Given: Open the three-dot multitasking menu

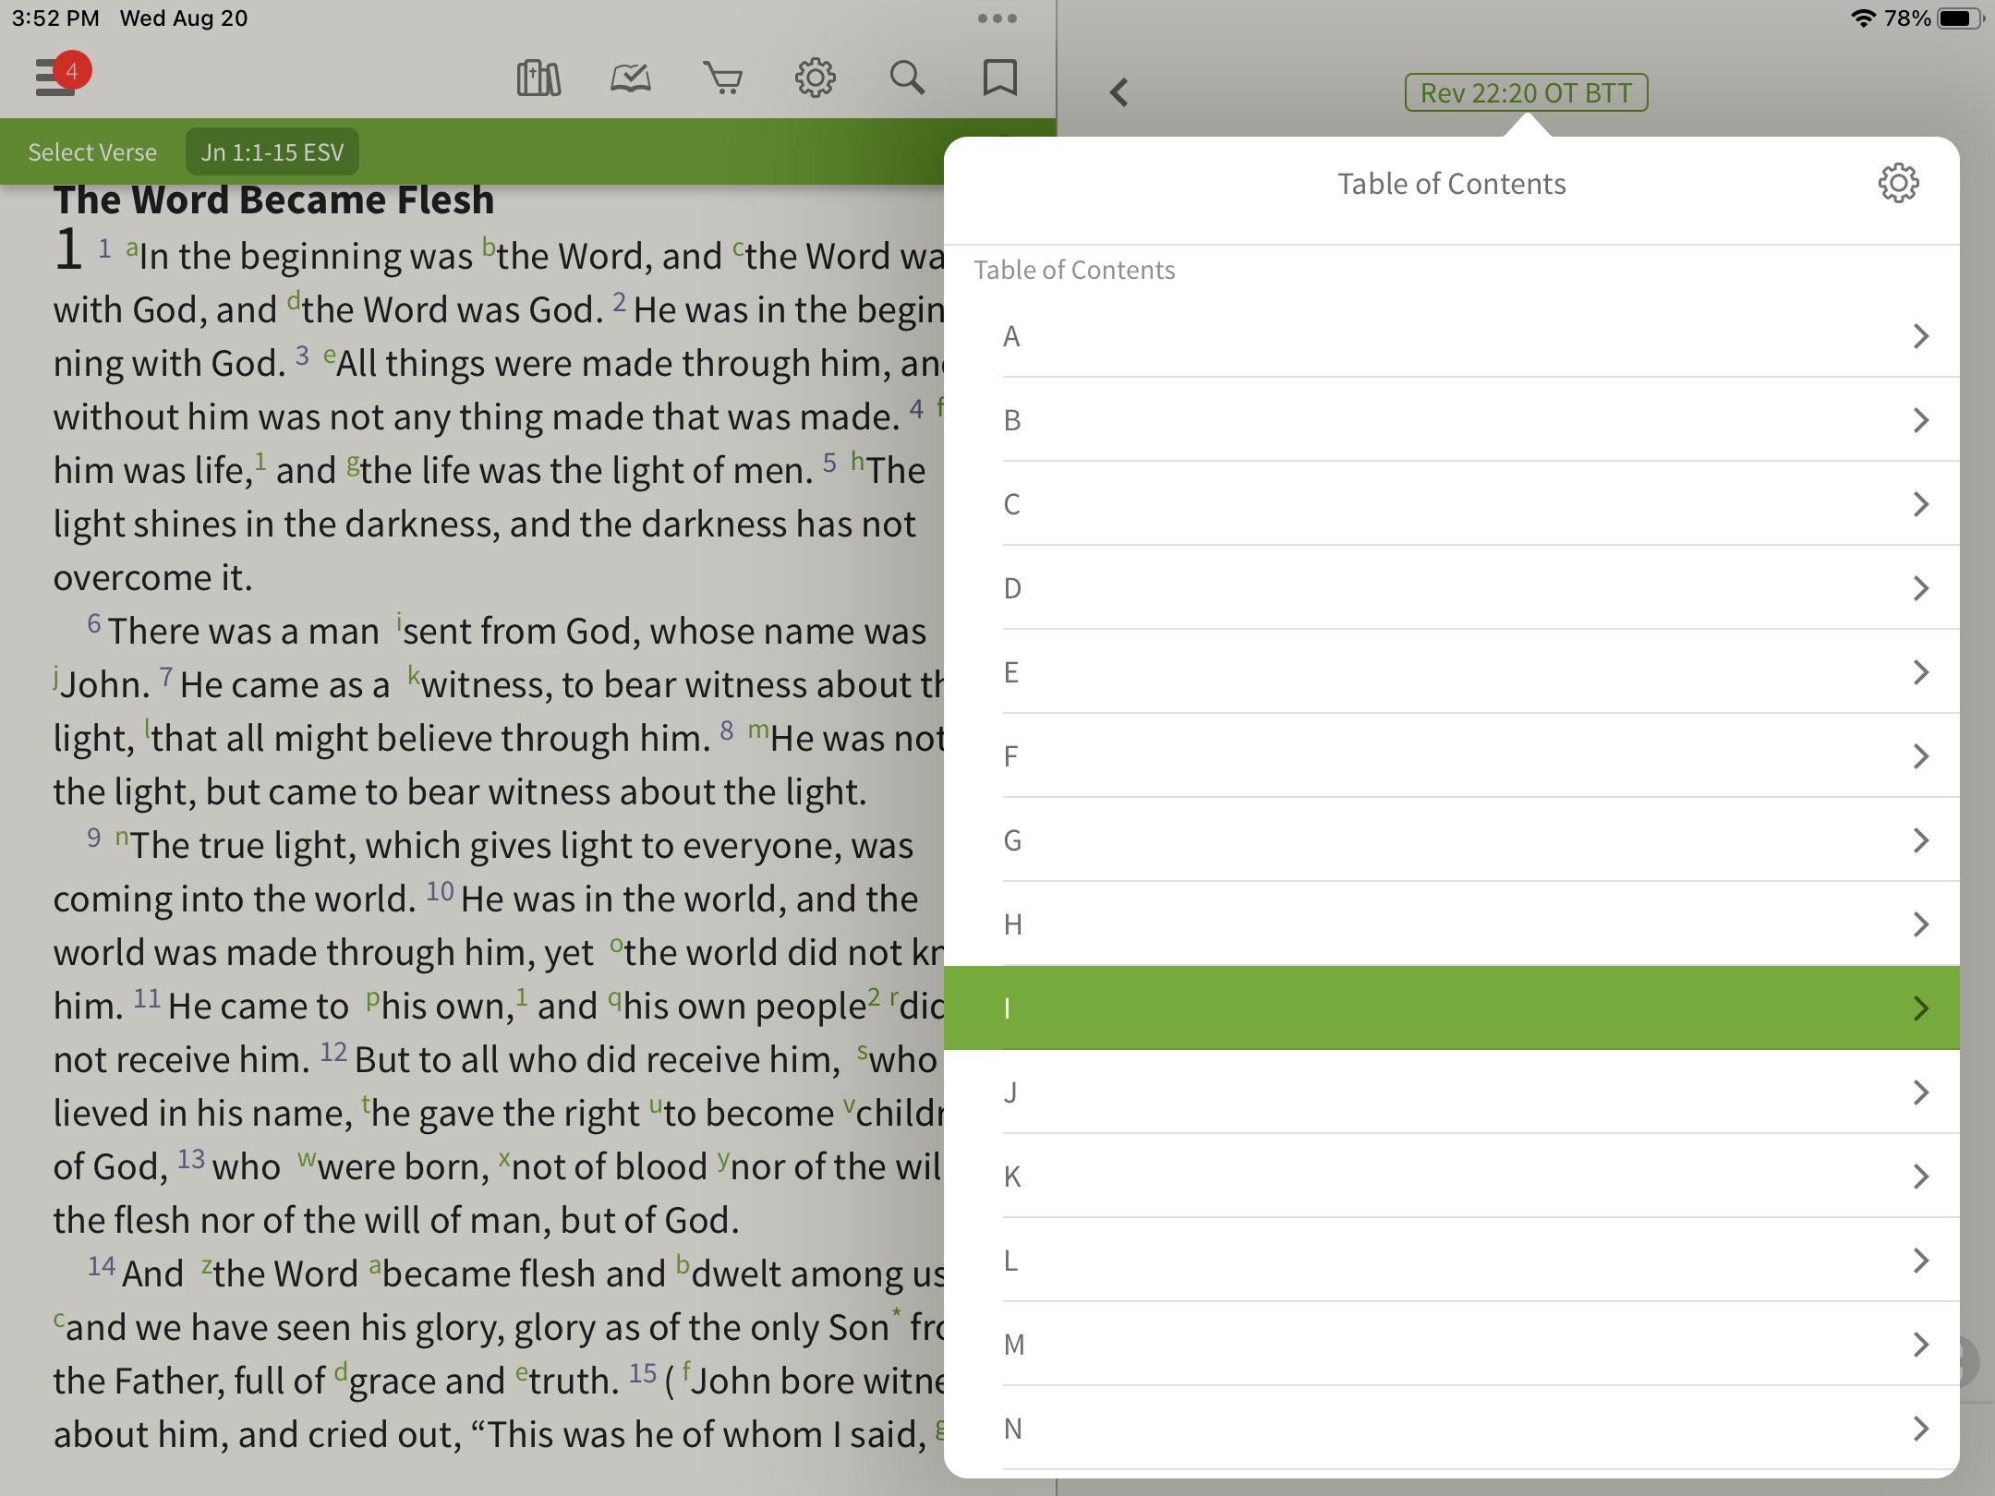Looking at the screenshot, I should [x=997, y=18].
